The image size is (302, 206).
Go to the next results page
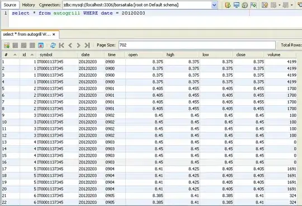click(78, 45)
